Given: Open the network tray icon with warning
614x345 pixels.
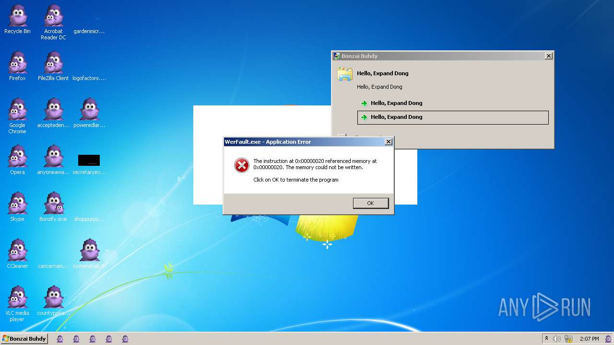Looking at the screenshot, I should point(568,339).
